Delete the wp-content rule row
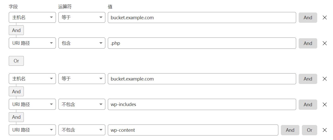 [x=324, y=130]
